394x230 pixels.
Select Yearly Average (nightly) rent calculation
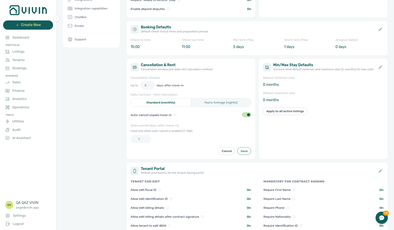pyautogui.click(x=221, y=102)
